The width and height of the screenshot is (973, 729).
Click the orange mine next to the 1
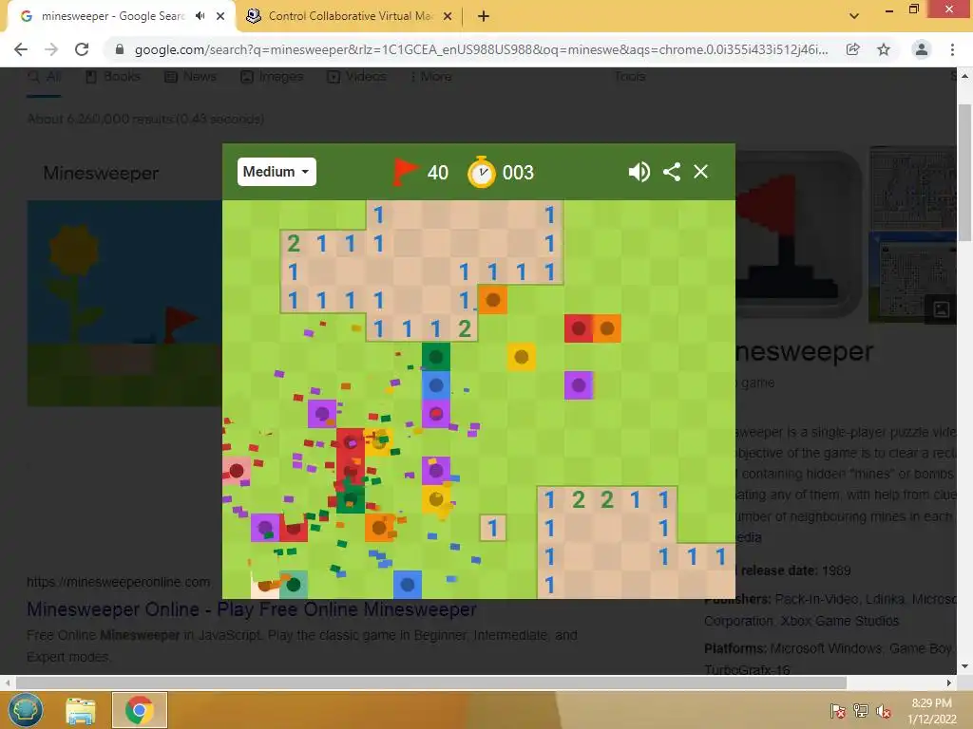493,300
